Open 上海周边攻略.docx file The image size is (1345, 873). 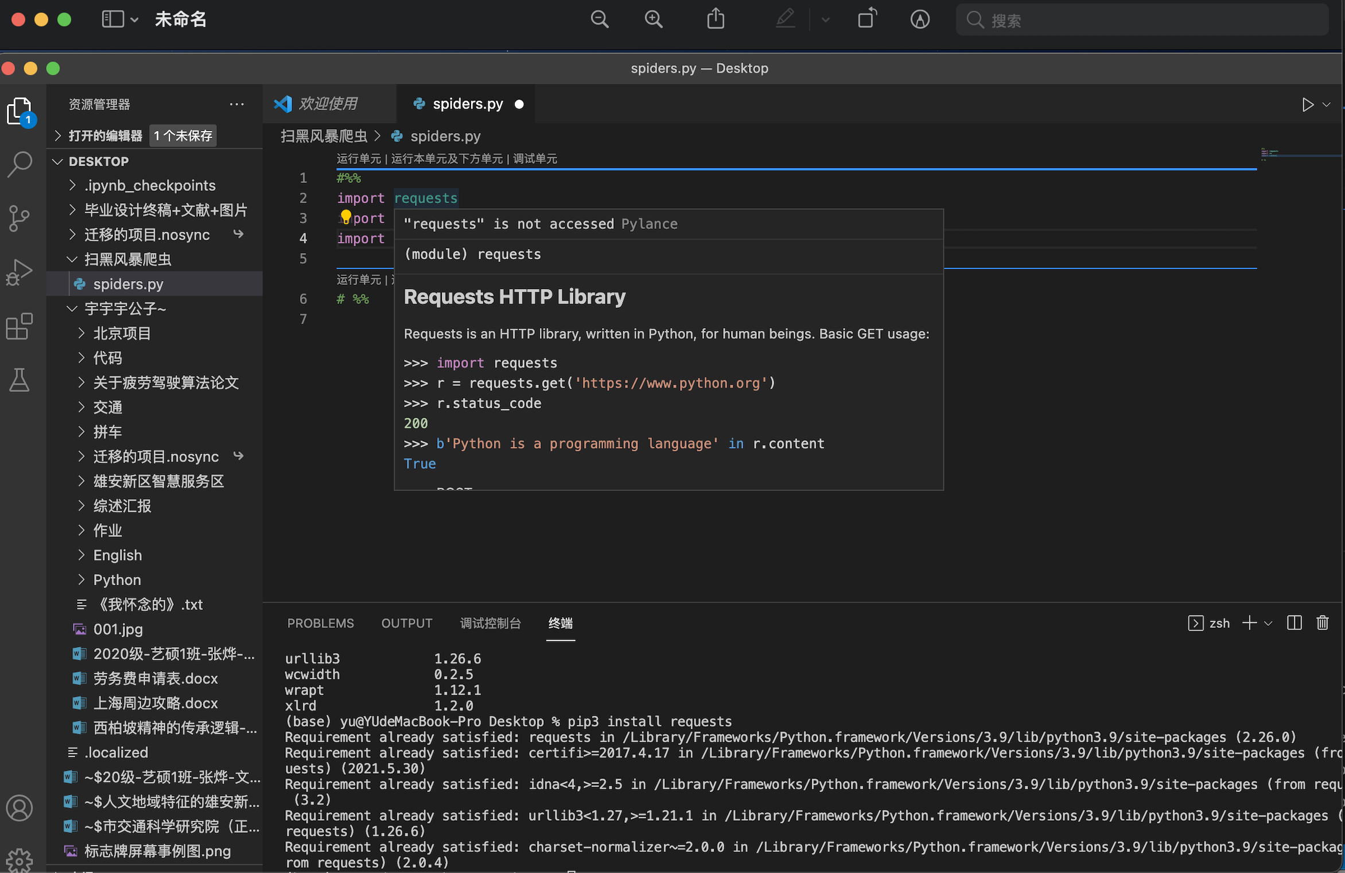[x=156, y=704]
